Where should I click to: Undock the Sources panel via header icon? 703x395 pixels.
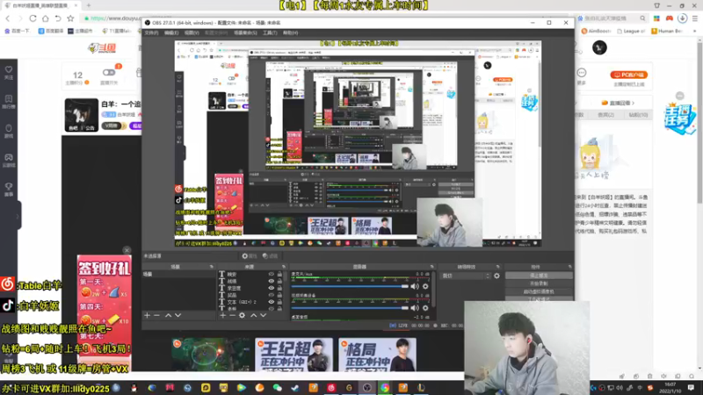[283, 267]
